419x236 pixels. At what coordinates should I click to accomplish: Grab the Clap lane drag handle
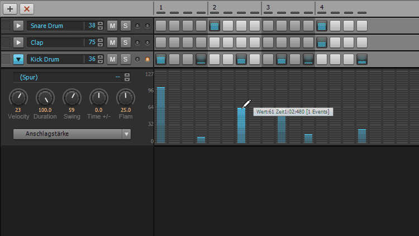(x=6, y=43)
